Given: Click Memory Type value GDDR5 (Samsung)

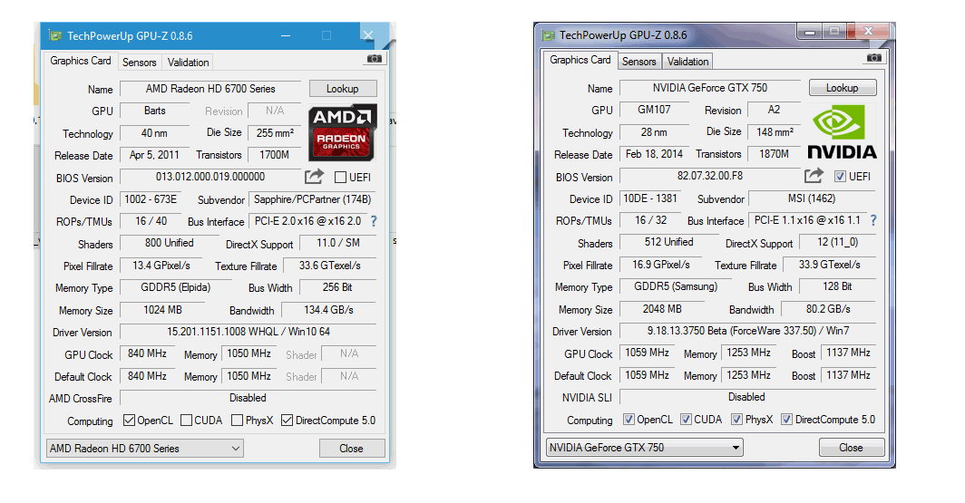Looking at the screenshot, I should point(676,285).
